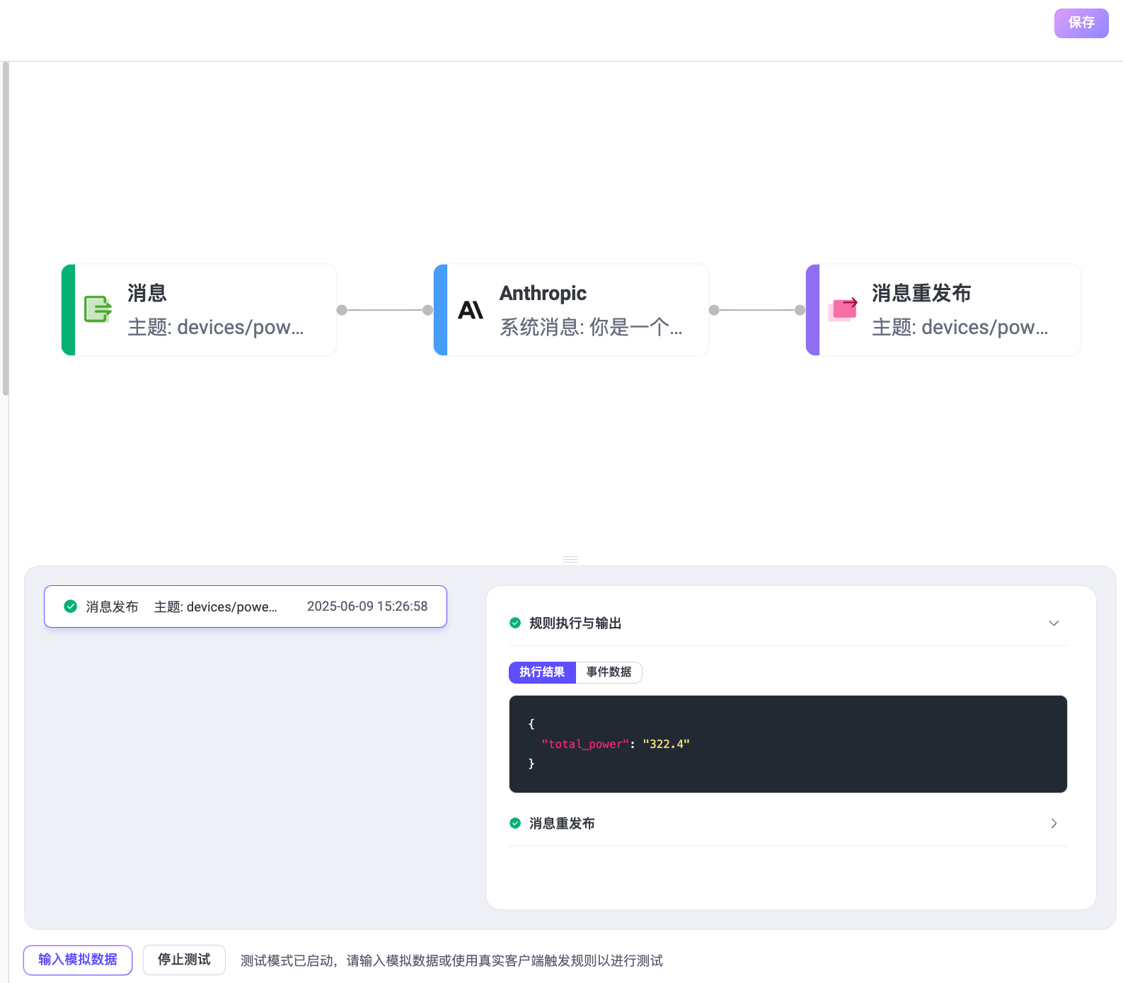The width and height of the screenshot is (1123, 983).
Task: Grab the panel resize handle above test panel
Action: pyautogui.click(x=570, y=559)
